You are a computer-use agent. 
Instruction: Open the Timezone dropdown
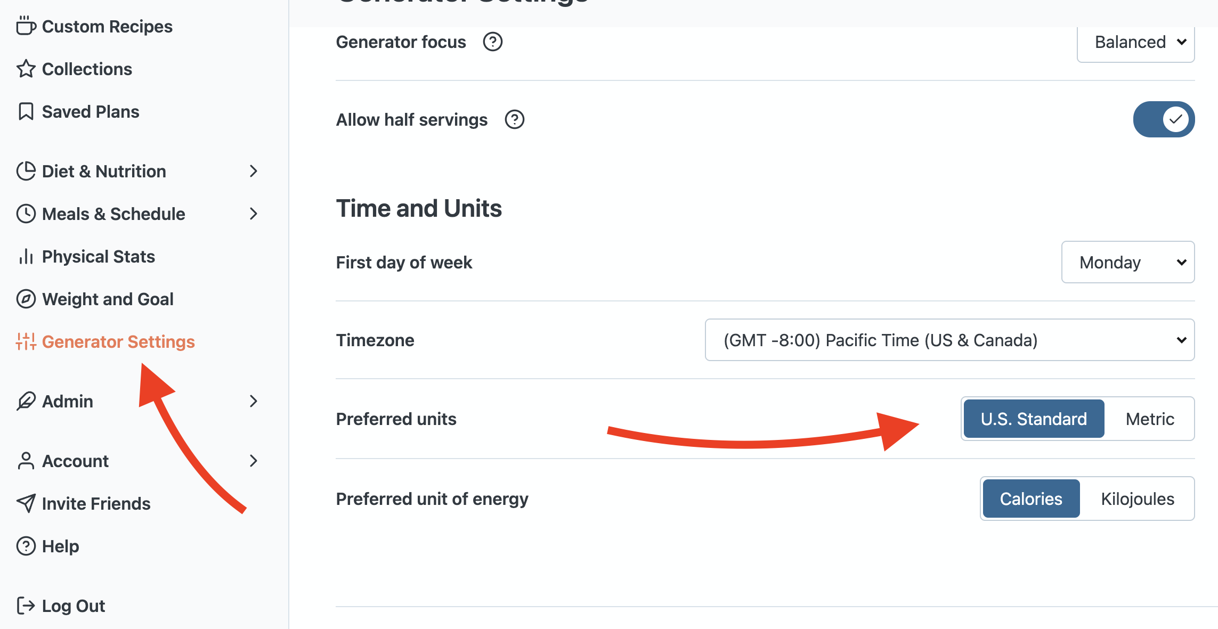tap(949, 340)
